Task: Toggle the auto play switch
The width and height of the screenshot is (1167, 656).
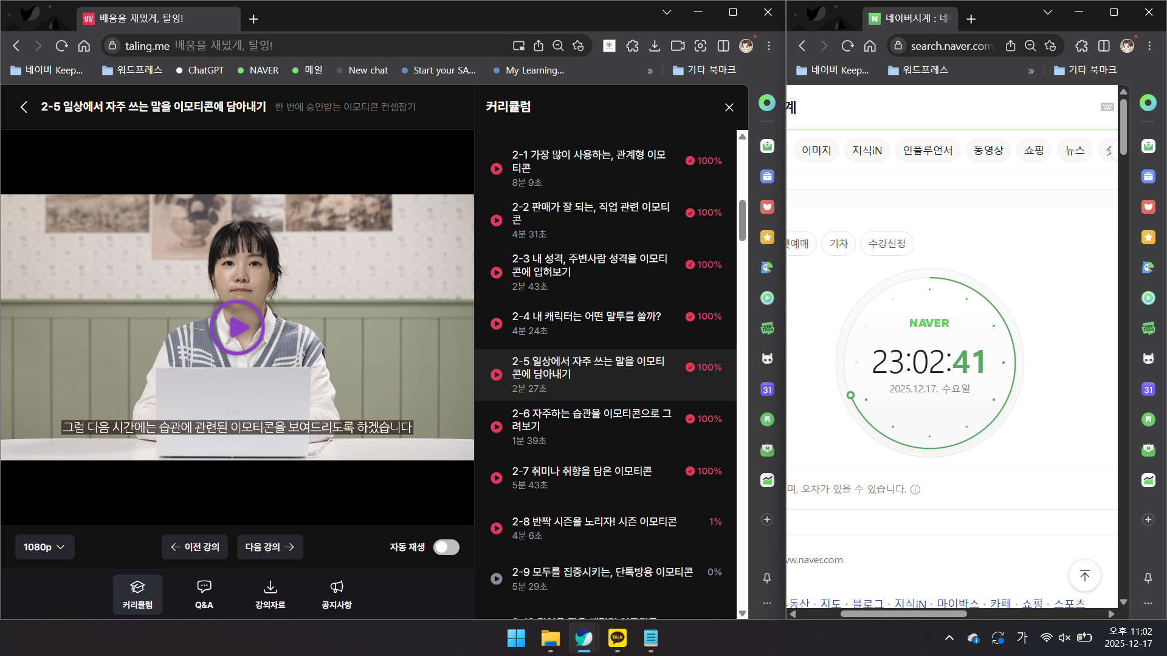Action: pos(446,547)
